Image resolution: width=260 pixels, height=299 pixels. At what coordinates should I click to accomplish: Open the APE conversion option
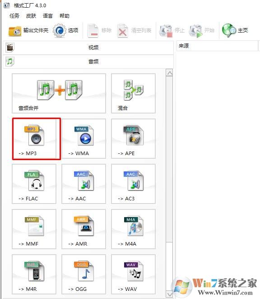(134, 139)
